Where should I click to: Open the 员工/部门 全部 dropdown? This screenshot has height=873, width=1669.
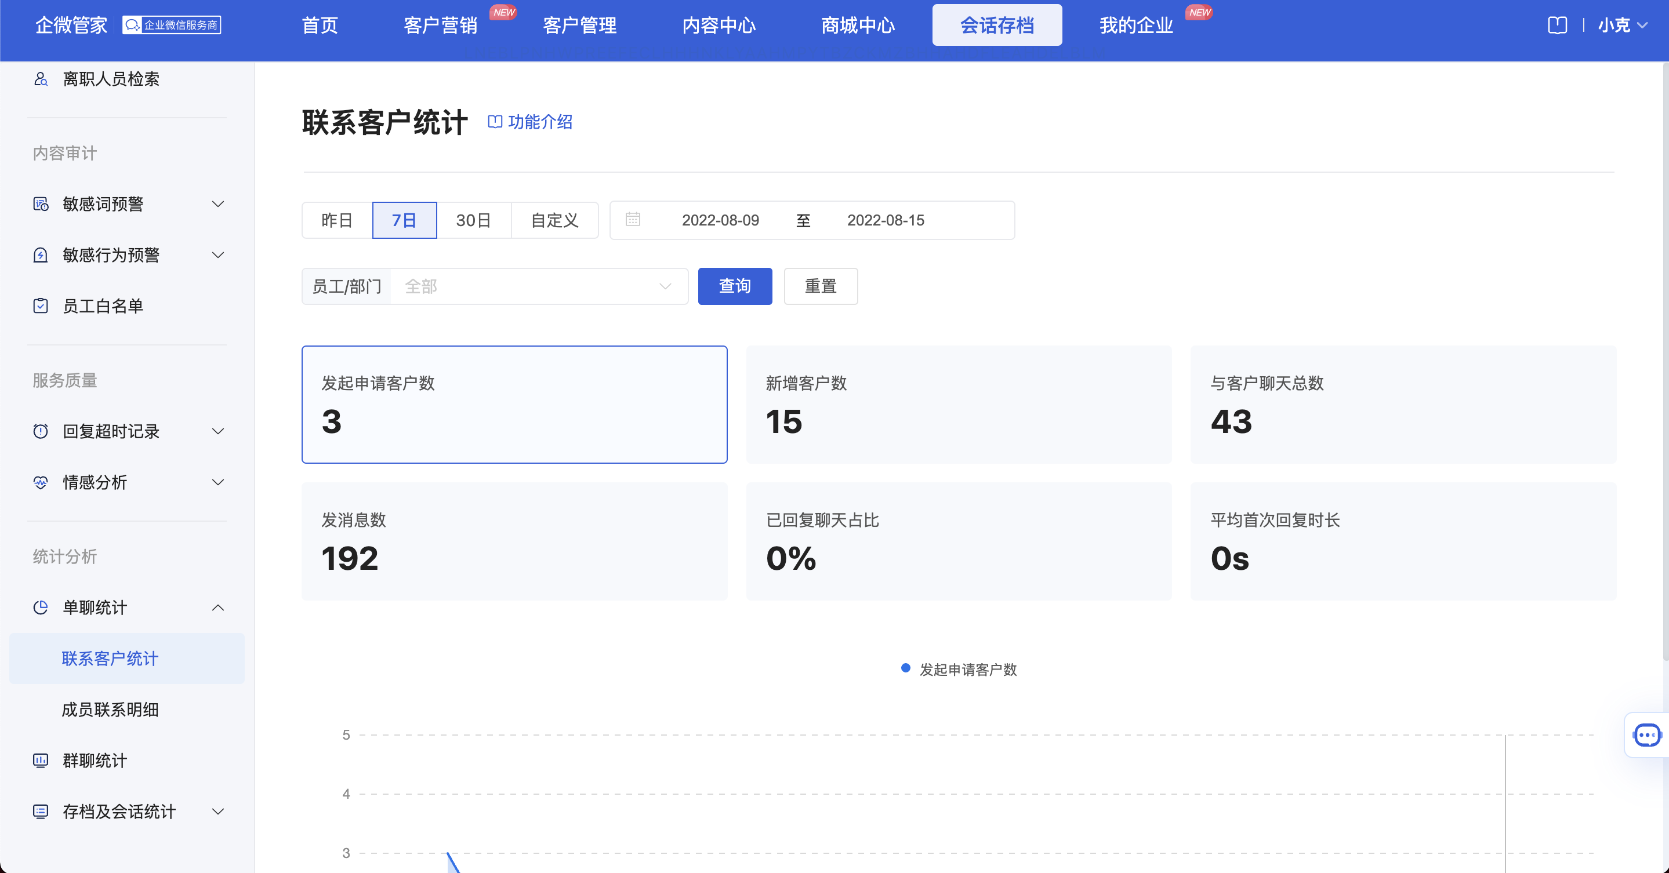(539, 286)
